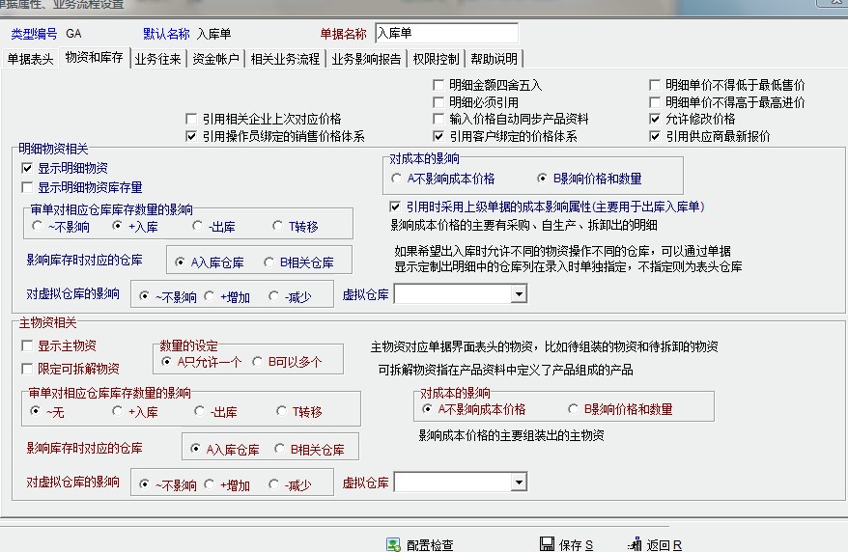
Task: Check the 显示主物资 checkbox
Action: (x=27, y=345)
